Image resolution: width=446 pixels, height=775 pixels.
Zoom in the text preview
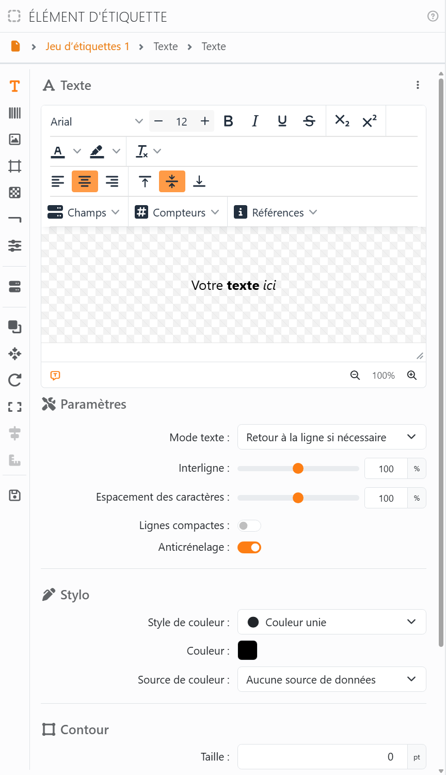click(412, 376)
